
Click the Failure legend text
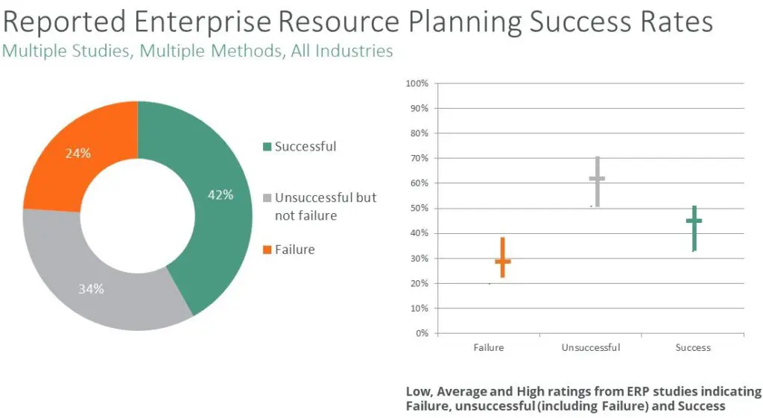coord(294,250)
